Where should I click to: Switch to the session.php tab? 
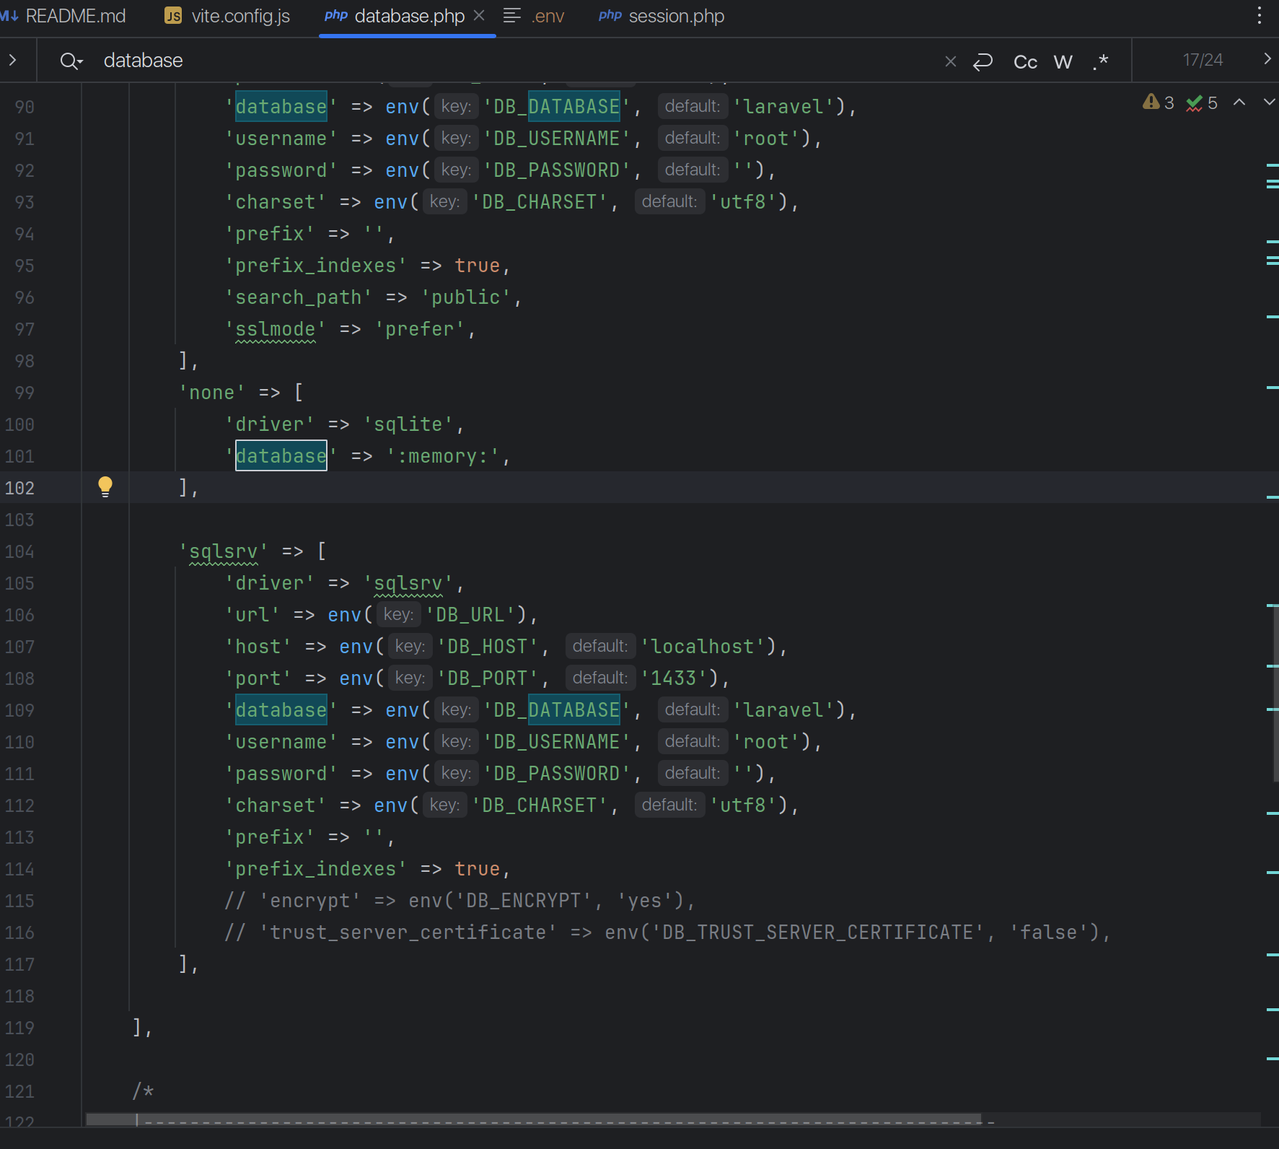662,16
